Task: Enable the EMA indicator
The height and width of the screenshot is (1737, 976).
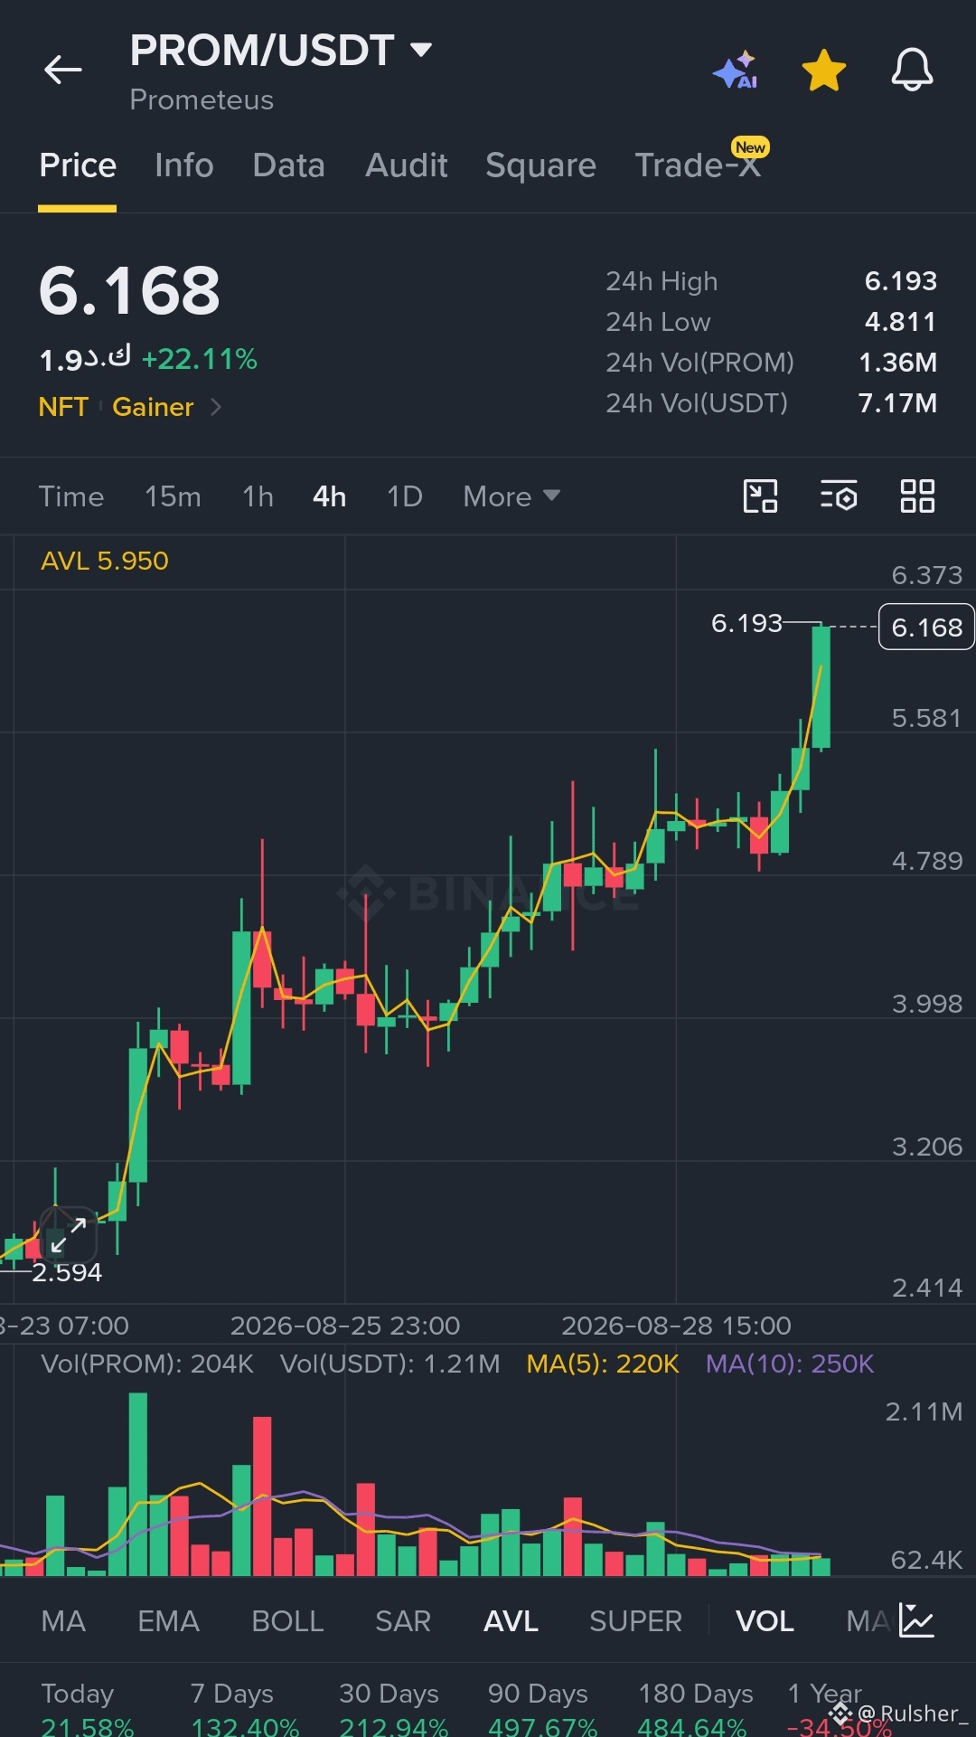Action: [168, 1621]
